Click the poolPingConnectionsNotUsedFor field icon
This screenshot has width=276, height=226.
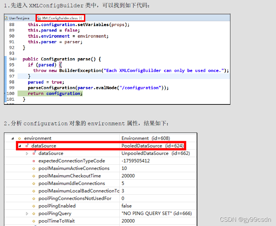[x=34, y=199]
